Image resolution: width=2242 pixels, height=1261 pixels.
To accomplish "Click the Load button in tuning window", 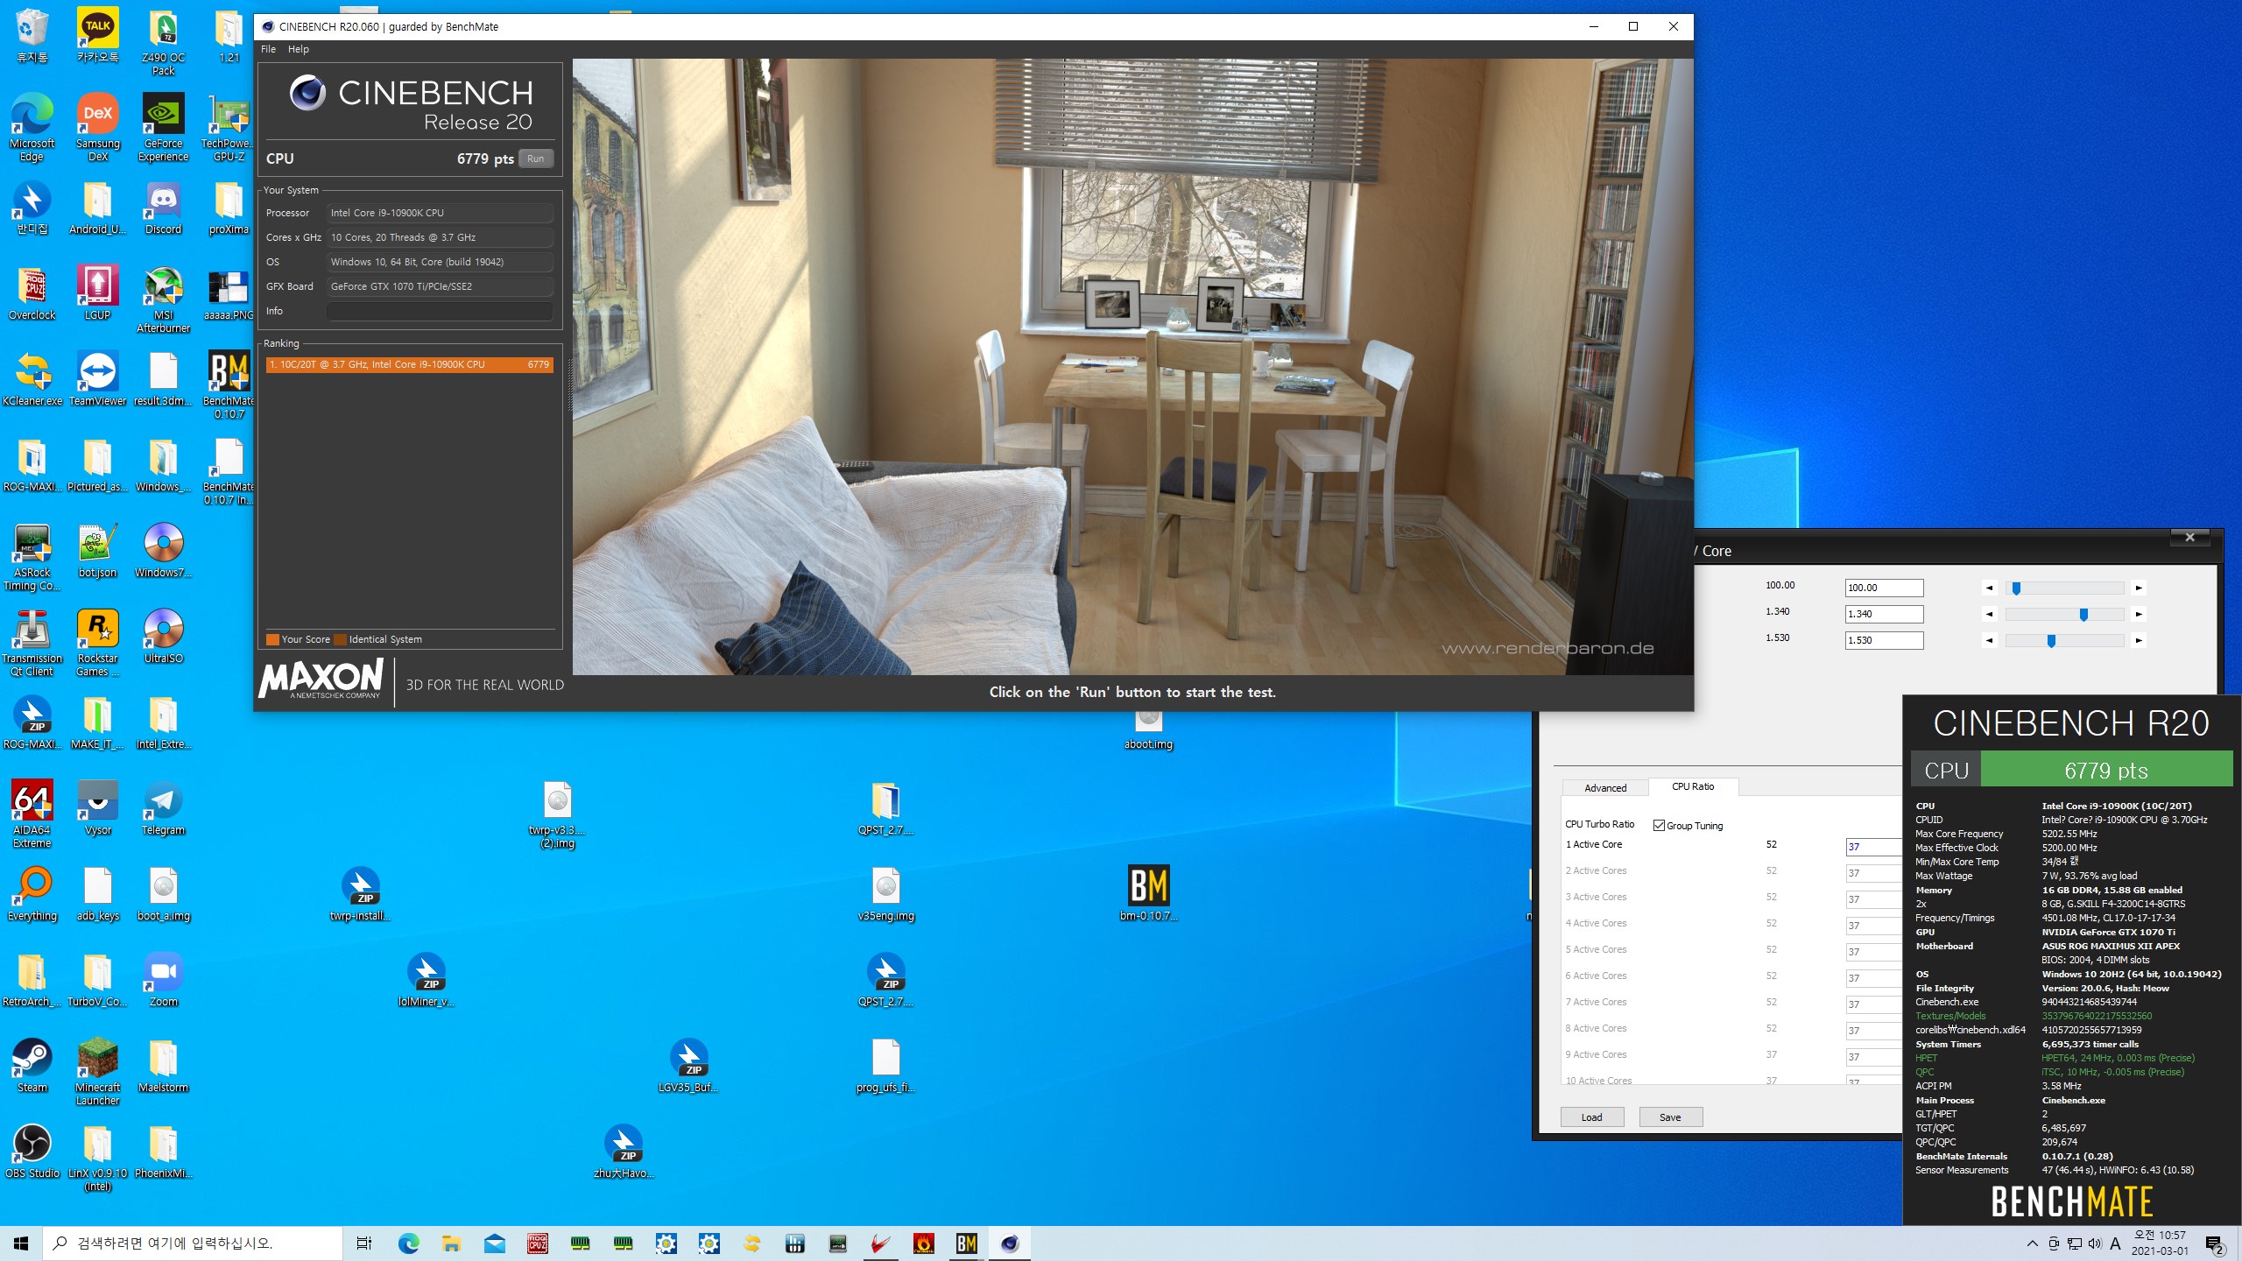I will click(x=1591, y=1117).
